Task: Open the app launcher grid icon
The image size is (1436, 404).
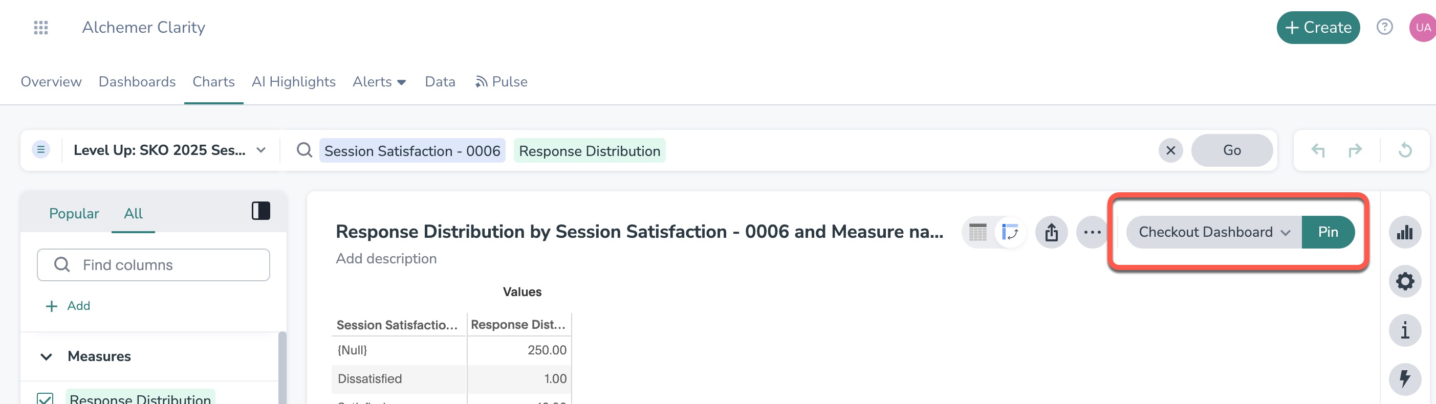Action: pos(41,27)
